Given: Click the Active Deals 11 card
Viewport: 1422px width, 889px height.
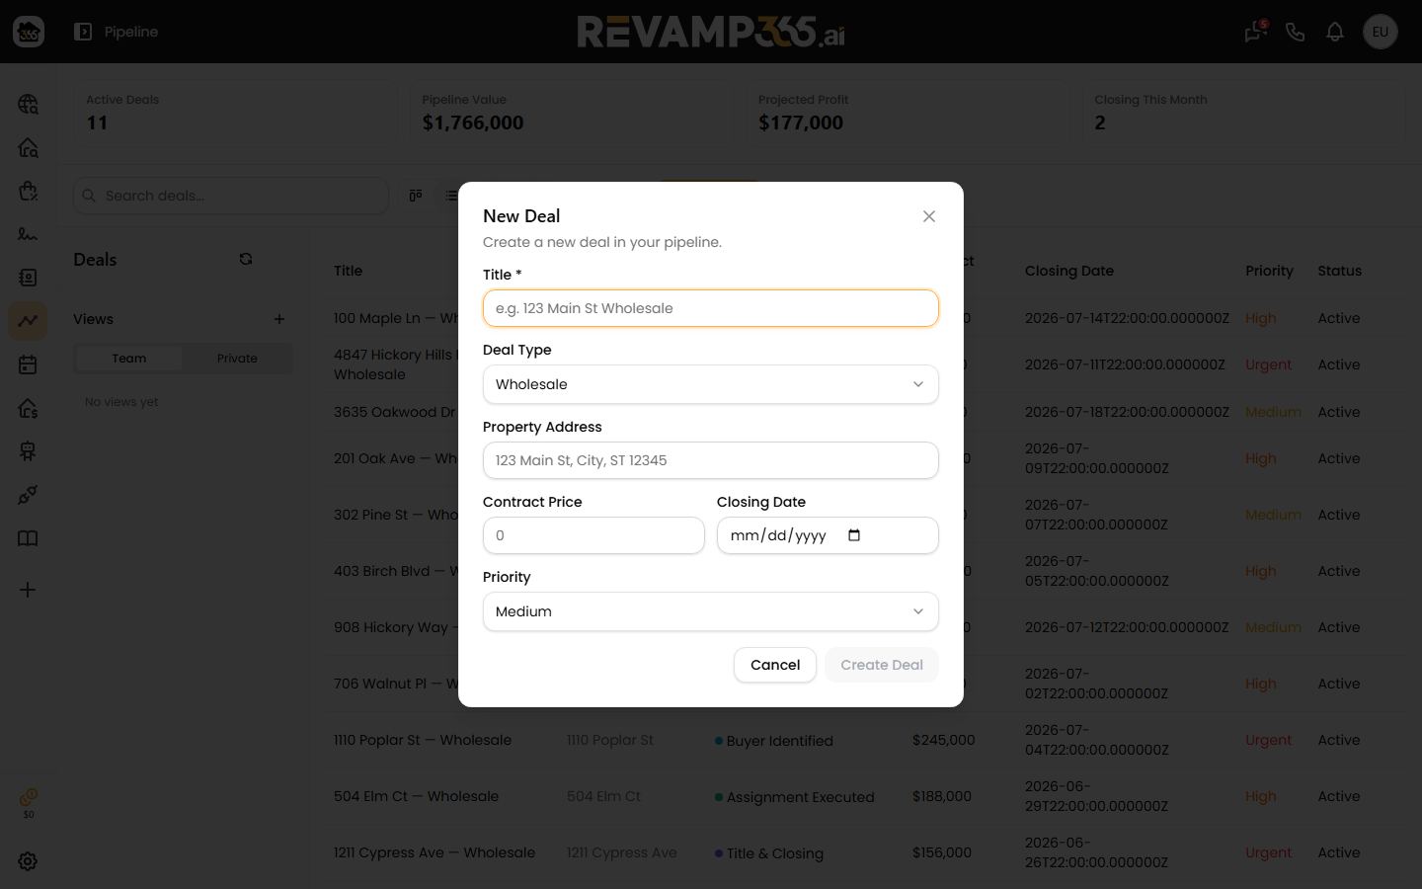Looking at the screenshot, I should 236,114.
